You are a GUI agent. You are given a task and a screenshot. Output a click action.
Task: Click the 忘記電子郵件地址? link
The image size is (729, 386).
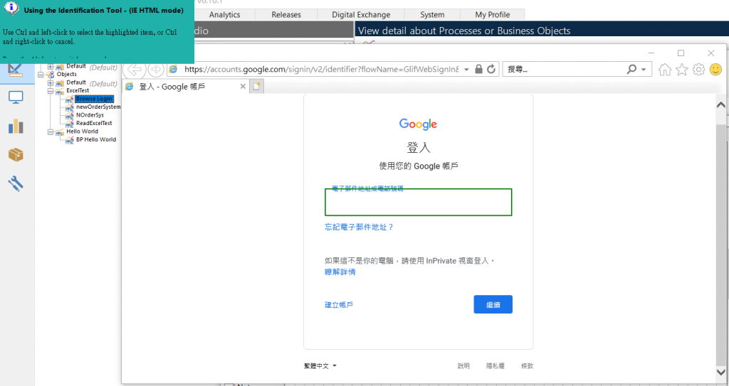tap(359, 227)
